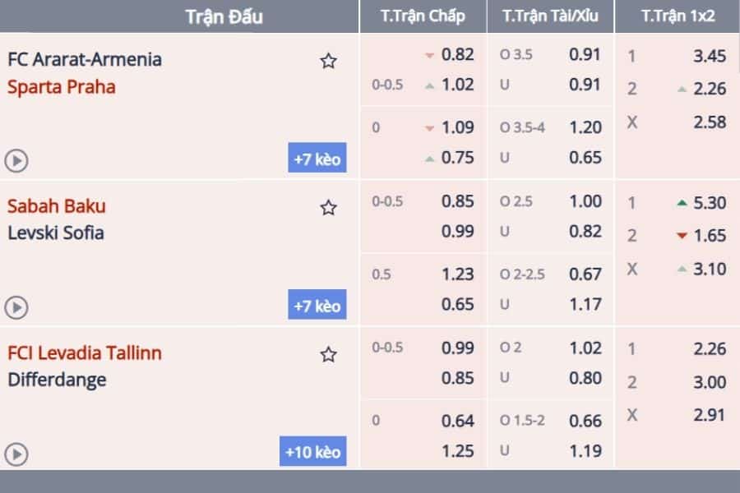This screenshot has width=740, height=493.
Task: Expand +7 kèo for Ararat-Armenia match
Action: [x=317, y=158]
